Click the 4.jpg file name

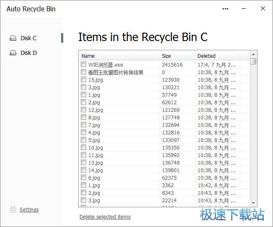(94, 133)
